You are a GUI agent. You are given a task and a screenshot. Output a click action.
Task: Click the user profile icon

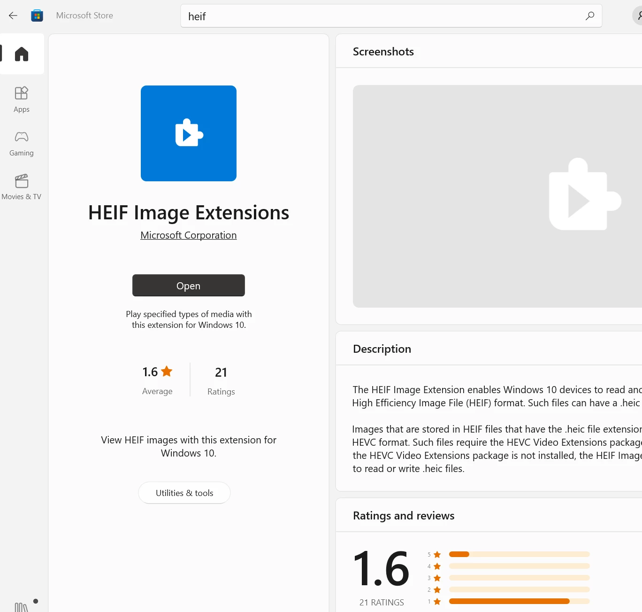click(638, 16)
